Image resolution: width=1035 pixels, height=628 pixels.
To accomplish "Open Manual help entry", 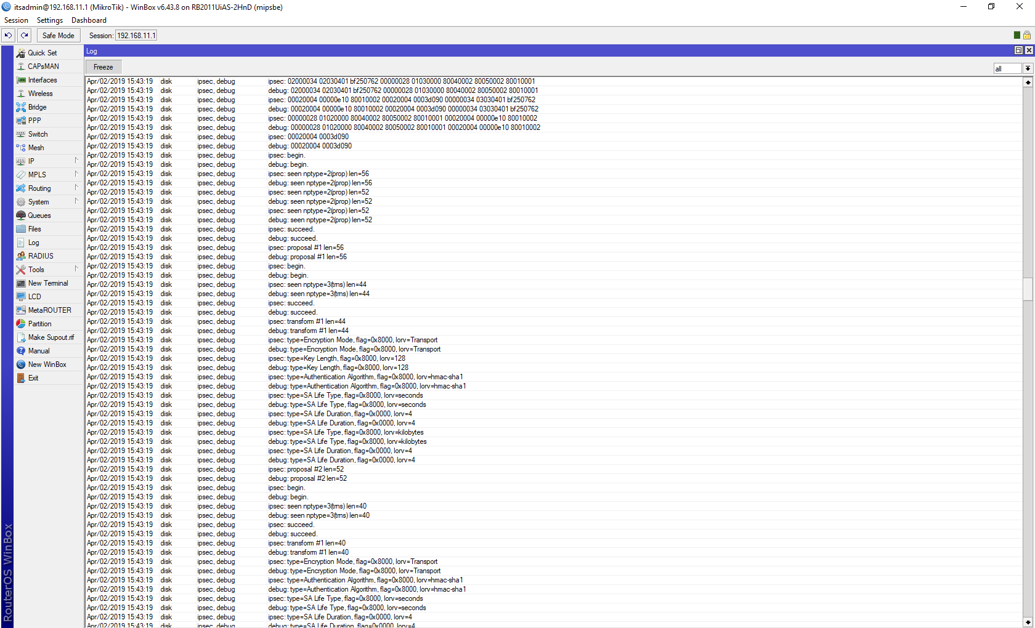I will coord(39,351).
